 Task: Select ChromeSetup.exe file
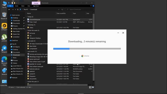coord(35,20)
